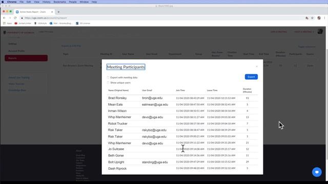
Task: Open the People menu
Action: [x=73, y=2]
